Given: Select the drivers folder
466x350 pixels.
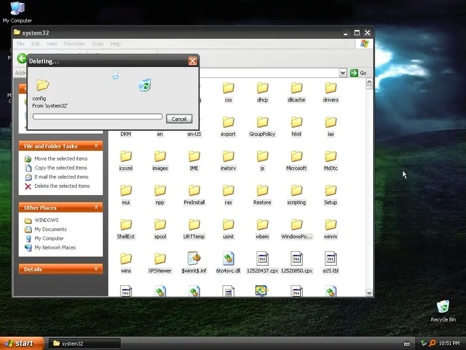Looking at the screenshot, I should [x=330, y=93].
